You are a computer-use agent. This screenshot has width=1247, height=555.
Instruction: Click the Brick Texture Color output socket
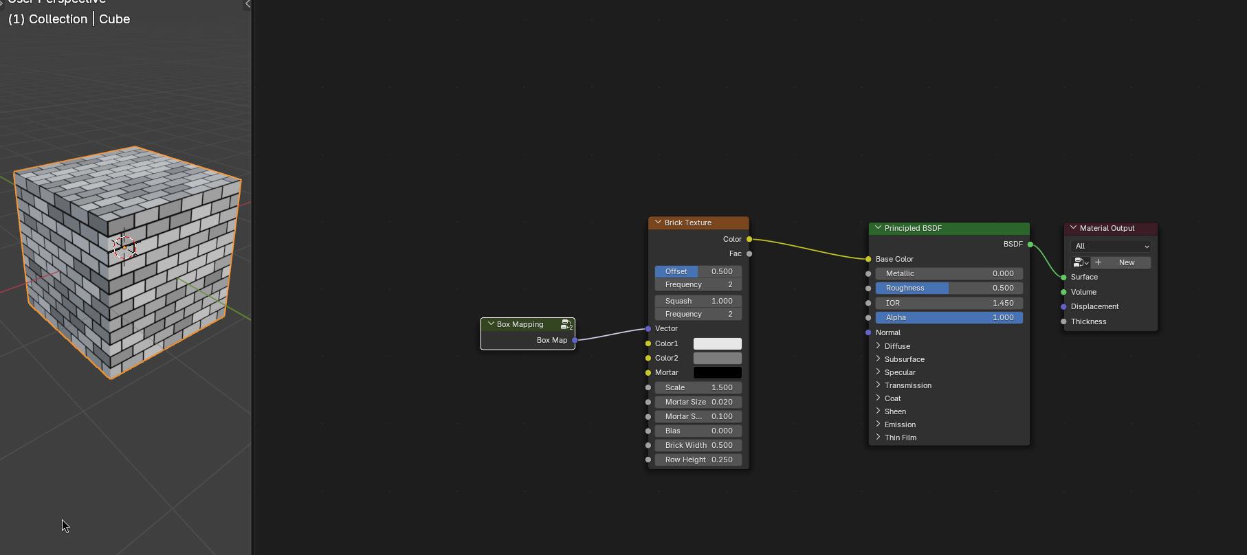pos(749,239)
